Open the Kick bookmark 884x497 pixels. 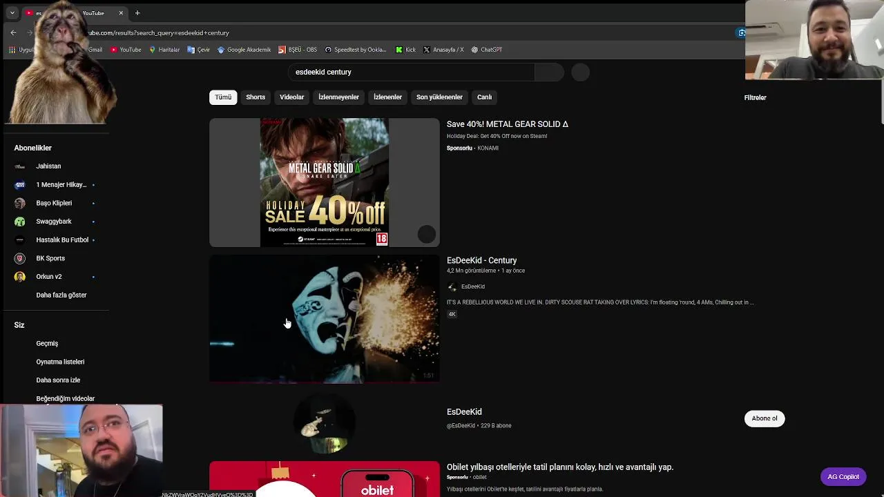point(405,50)
